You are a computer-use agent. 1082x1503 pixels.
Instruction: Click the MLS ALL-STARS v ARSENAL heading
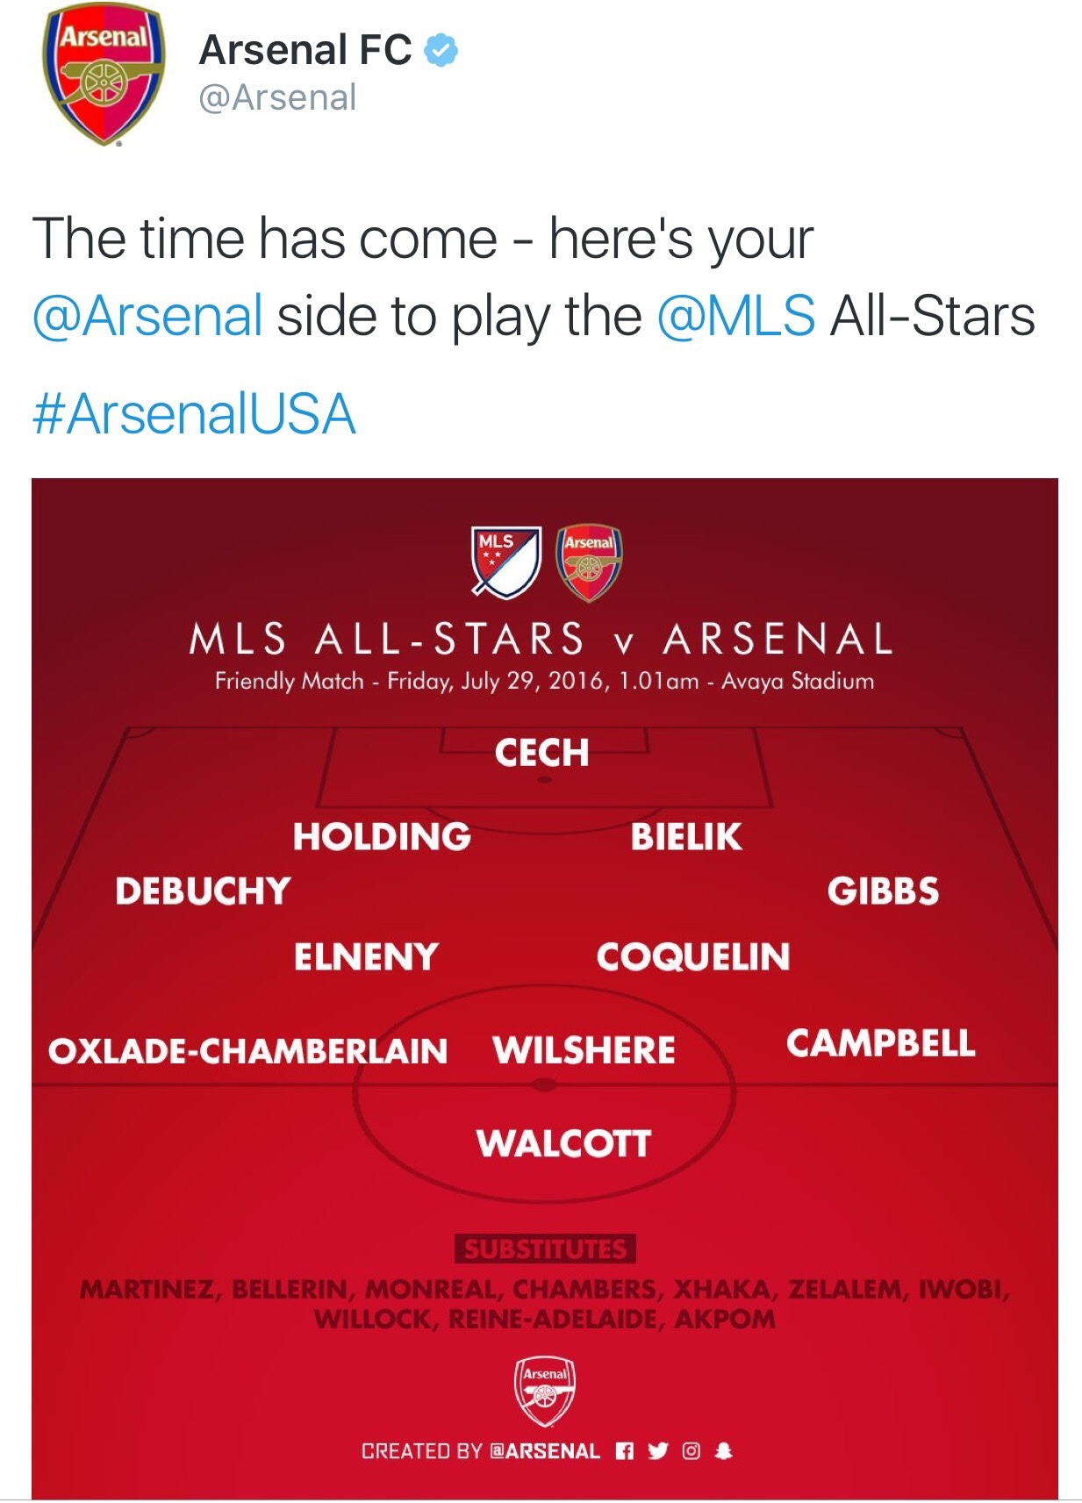pyautogui.click(x=541, y=639)
